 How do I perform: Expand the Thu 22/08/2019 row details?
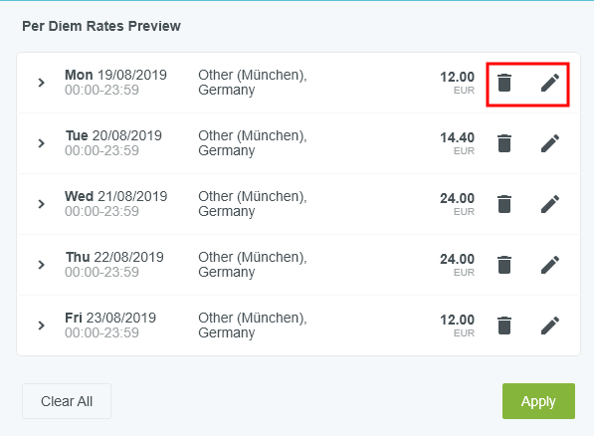42,265
